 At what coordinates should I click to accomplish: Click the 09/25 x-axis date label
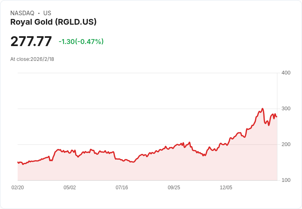(x=174, y=188)
